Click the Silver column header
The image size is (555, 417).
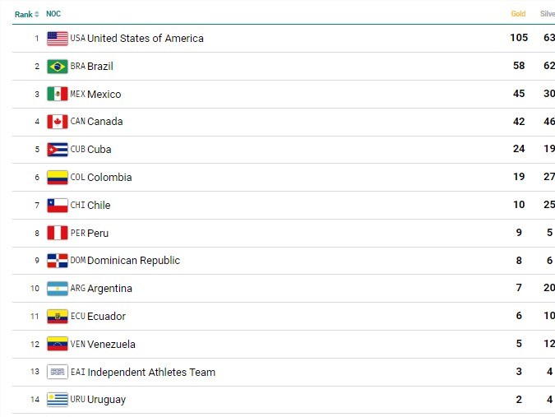(547, 14)
